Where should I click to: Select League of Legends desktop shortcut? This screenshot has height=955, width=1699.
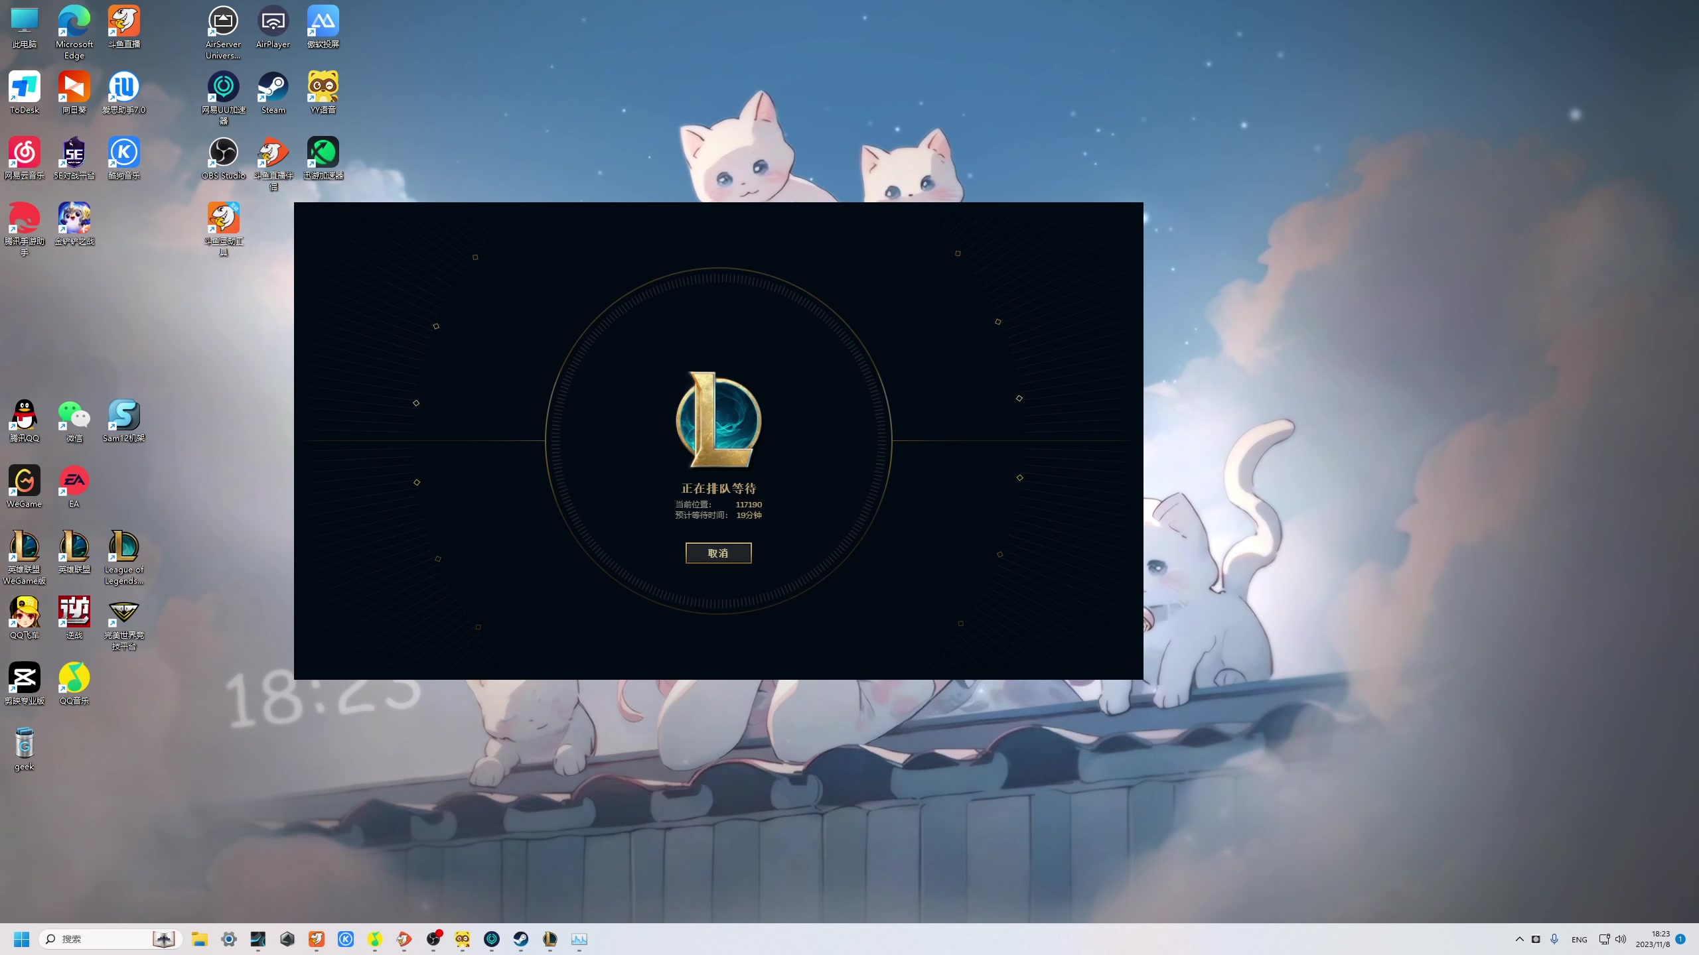(x=124, y=558)
